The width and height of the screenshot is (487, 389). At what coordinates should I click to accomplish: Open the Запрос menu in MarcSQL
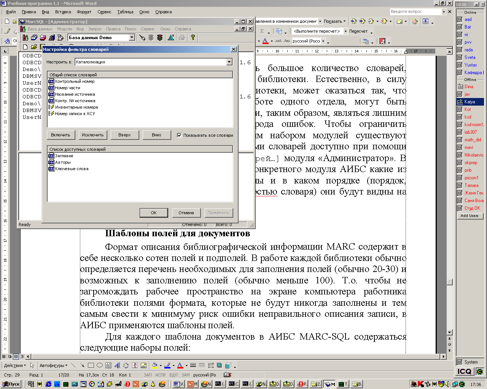point(95,29)
